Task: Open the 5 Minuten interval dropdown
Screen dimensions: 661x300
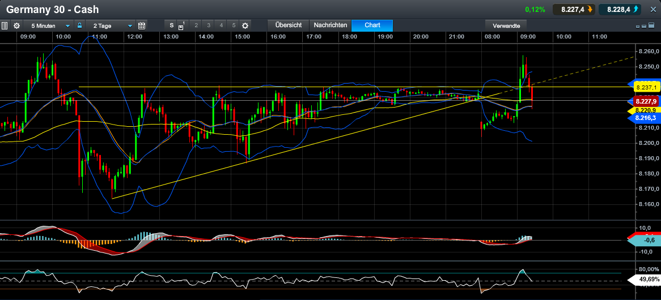Action: (49, 25)
